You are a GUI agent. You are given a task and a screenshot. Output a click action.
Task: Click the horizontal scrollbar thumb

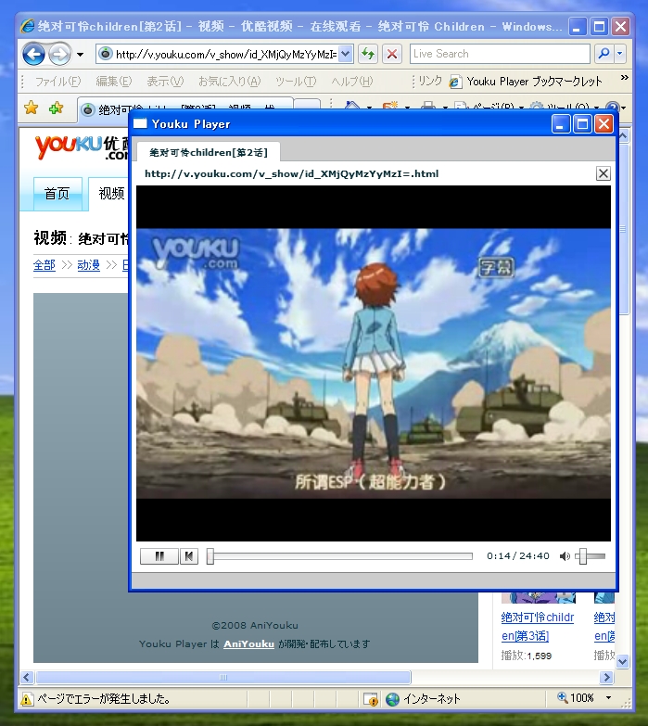(x=223, y=678)
